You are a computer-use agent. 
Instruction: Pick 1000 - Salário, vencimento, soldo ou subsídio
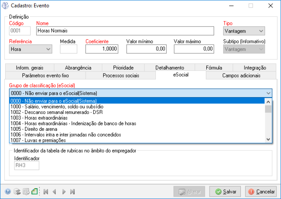tap(57, 107)
